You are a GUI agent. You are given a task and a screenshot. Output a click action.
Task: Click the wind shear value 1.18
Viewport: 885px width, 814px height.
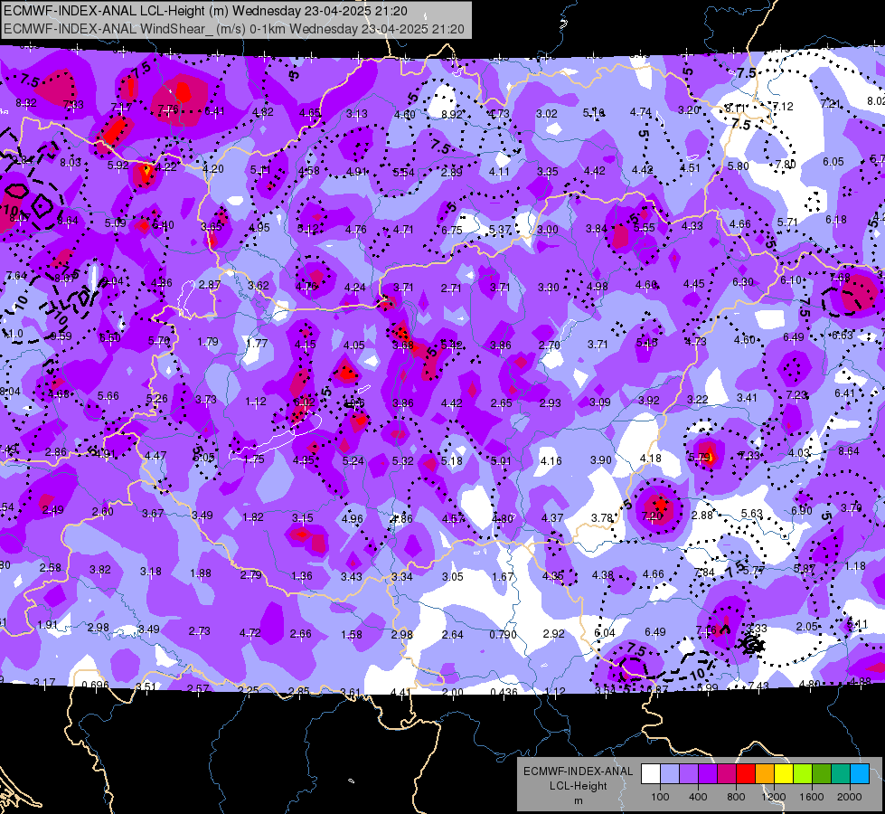(855, 566)
